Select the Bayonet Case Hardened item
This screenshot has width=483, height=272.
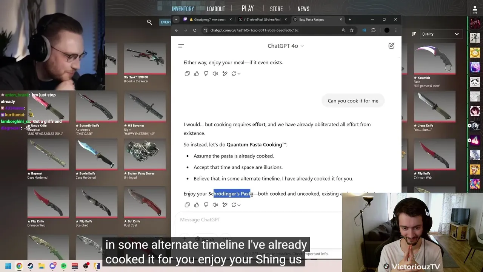click(48, 159)
